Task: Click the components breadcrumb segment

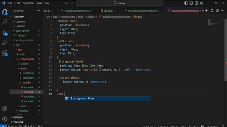Action: (68, 17)
